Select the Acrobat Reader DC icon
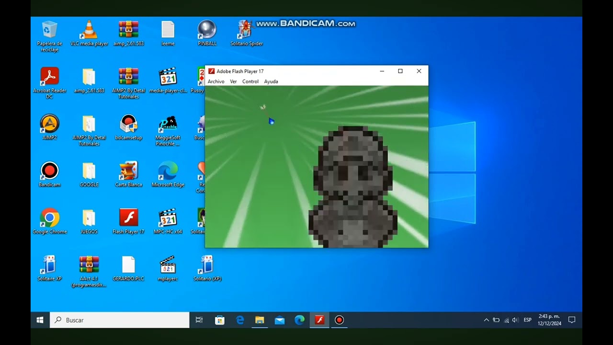The height and width of the screenshot is (345, 613). [x=49, y=83]
